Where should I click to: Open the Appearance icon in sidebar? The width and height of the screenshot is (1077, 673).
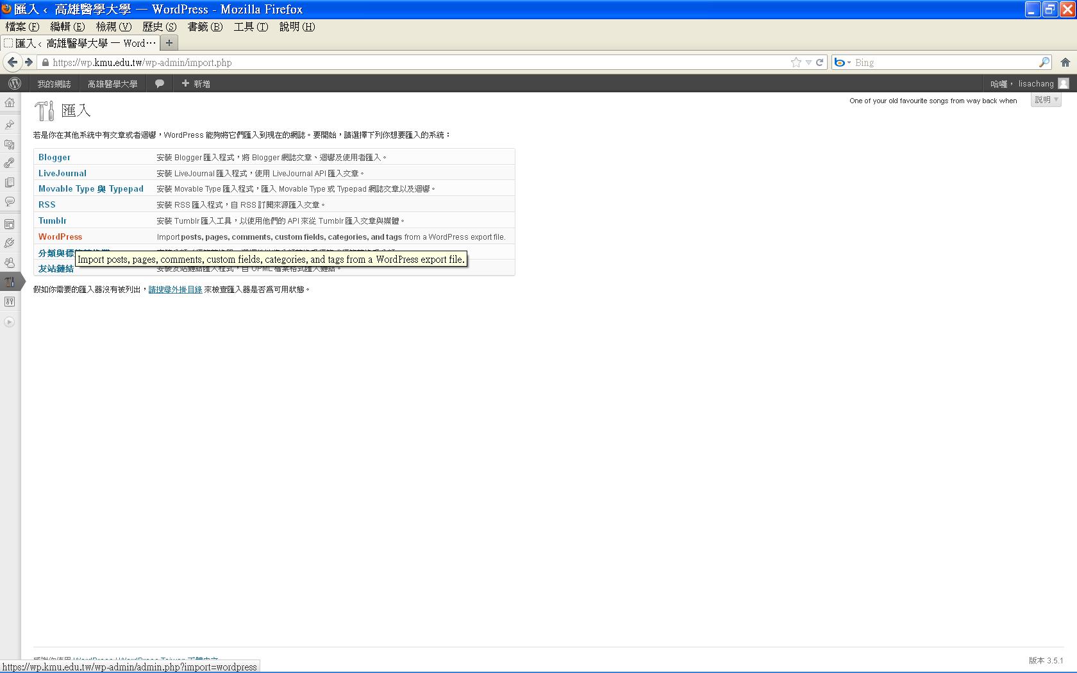pos(10,224)
